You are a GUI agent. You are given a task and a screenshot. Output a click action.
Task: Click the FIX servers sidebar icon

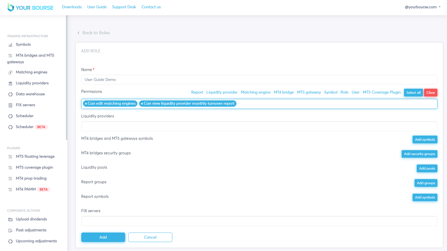coord(10,105)
